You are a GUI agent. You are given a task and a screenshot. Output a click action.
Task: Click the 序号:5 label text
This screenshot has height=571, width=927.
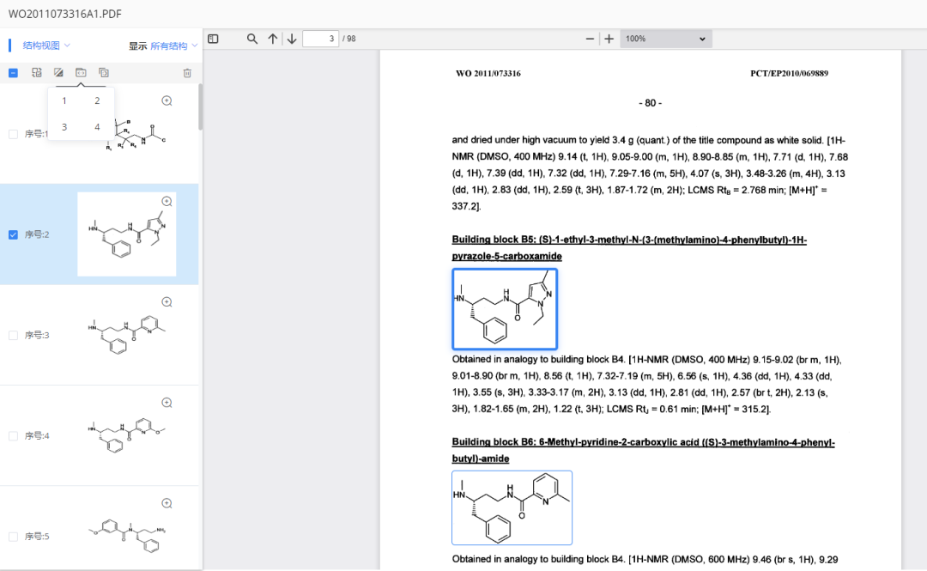point(37,537)
